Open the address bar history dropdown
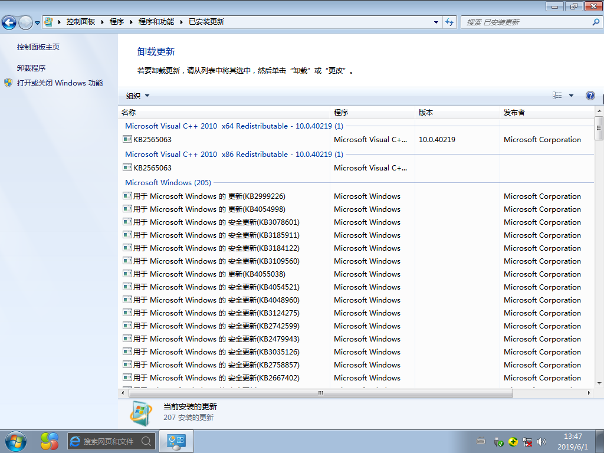 point(436,22)
